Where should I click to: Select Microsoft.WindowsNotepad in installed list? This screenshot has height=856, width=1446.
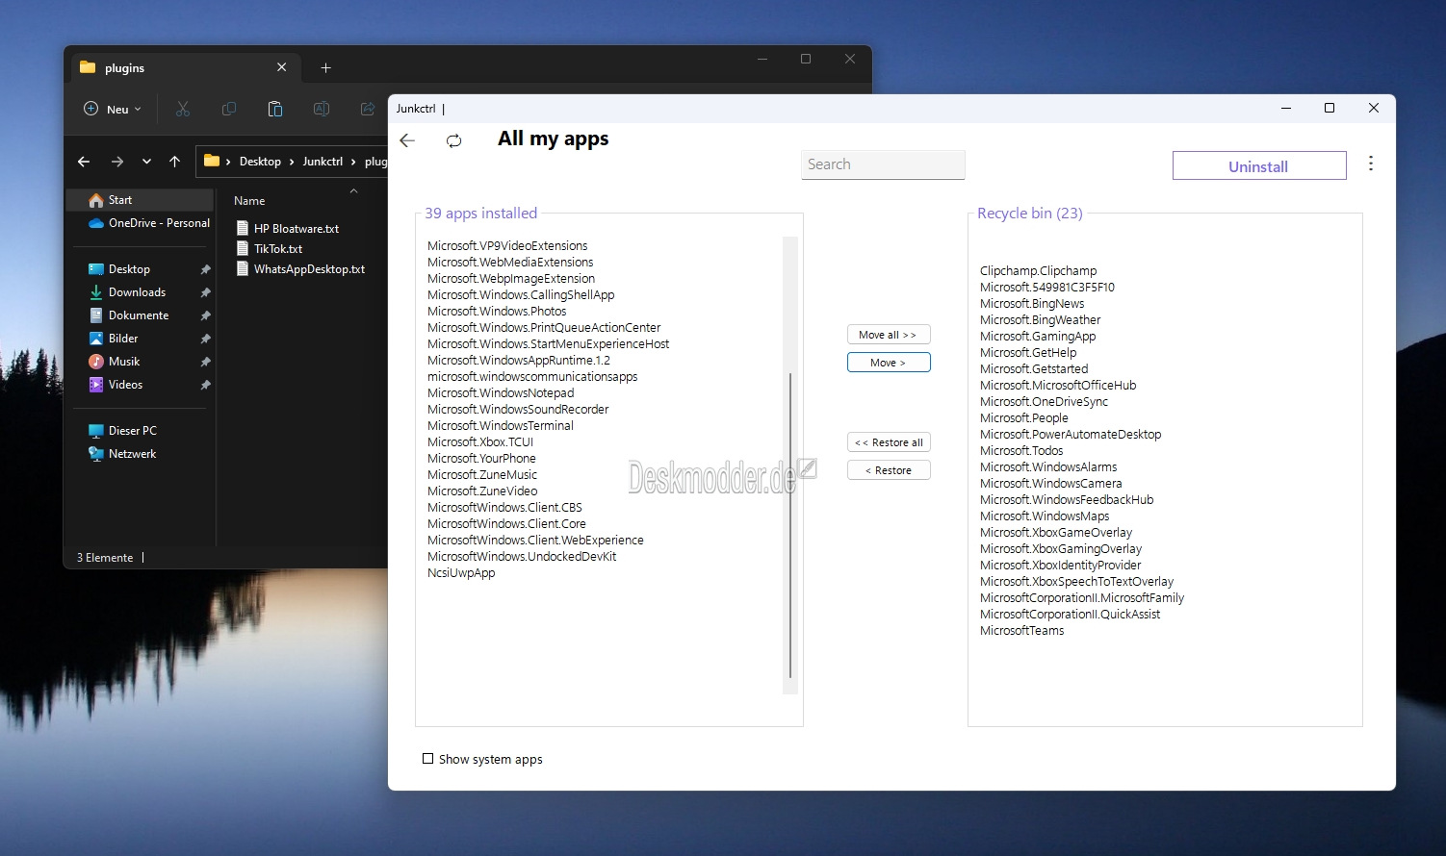(501, 393)
